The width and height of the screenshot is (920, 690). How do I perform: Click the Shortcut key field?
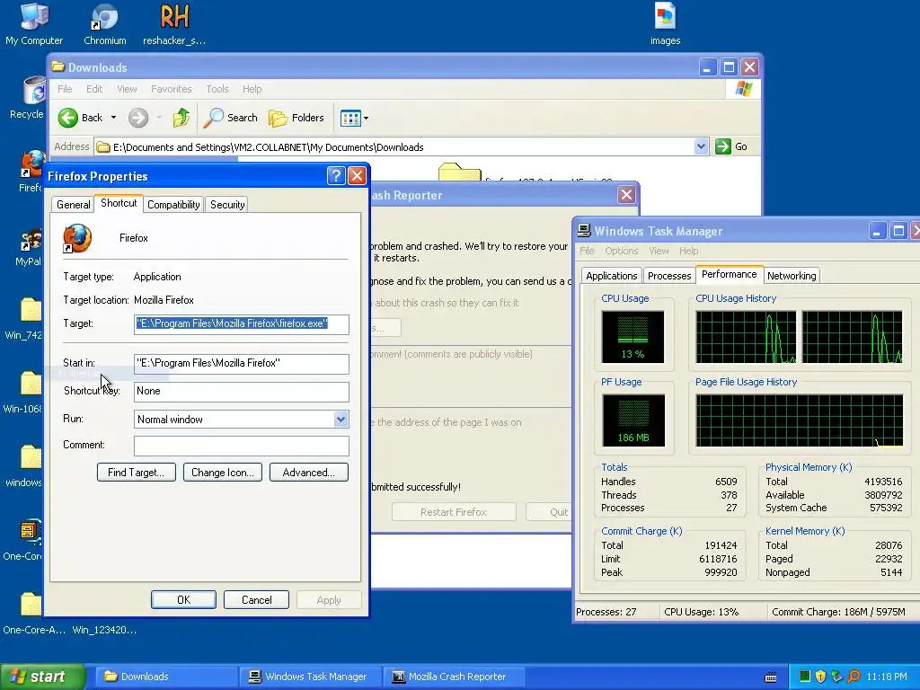[241, 392]
